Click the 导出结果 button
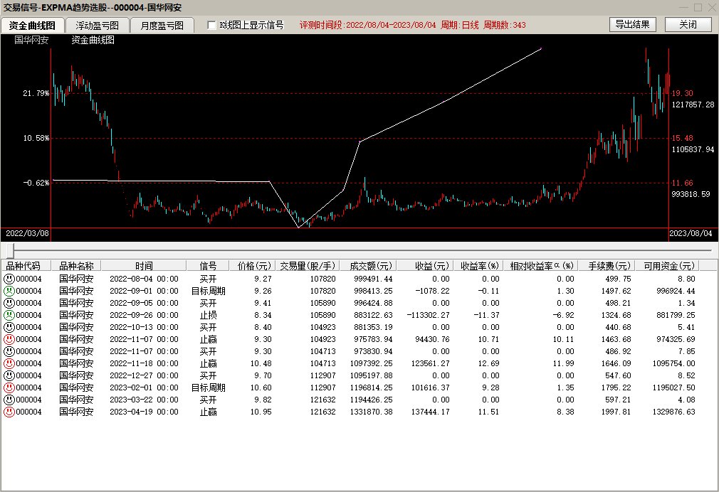 [x=632, y=24]
